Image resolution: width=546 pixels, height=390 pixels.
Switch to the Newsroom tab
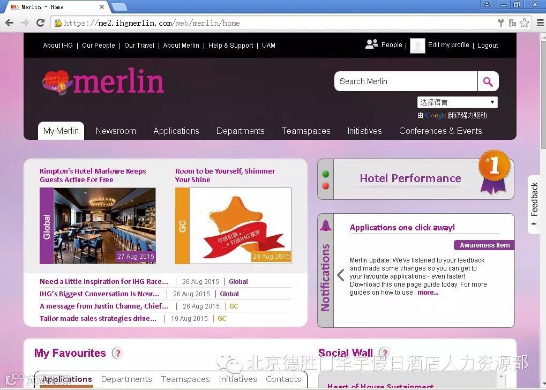(116, 131)
